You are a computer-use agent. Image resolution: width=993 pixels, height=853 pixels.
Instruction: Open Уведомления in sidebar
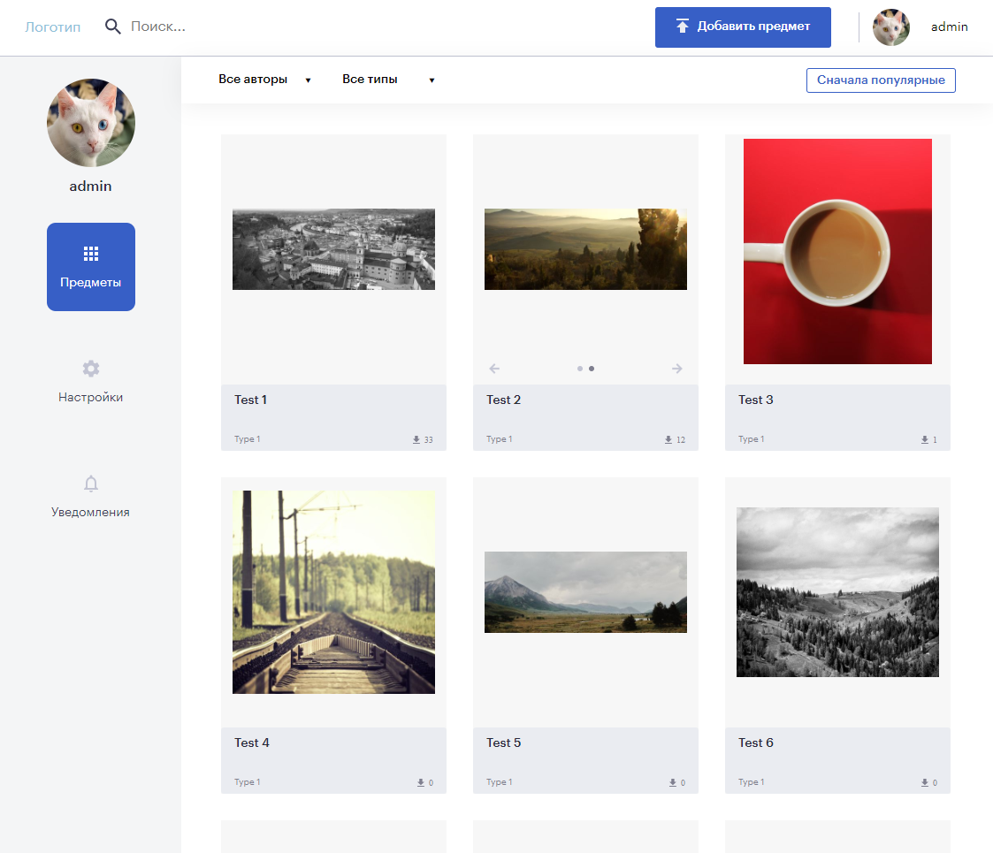point(90,496)
